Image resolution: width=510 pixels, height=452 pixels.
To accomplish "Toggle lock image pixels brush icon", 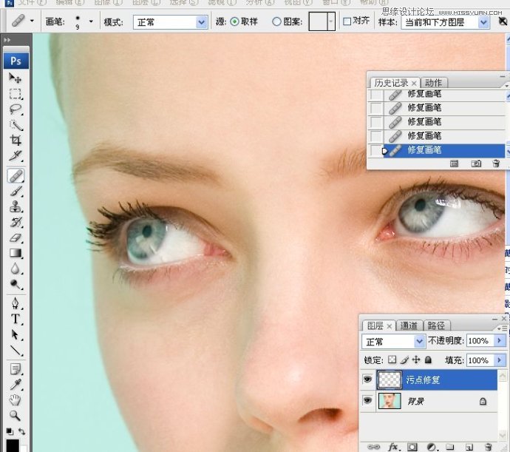I will coord(404,360).
